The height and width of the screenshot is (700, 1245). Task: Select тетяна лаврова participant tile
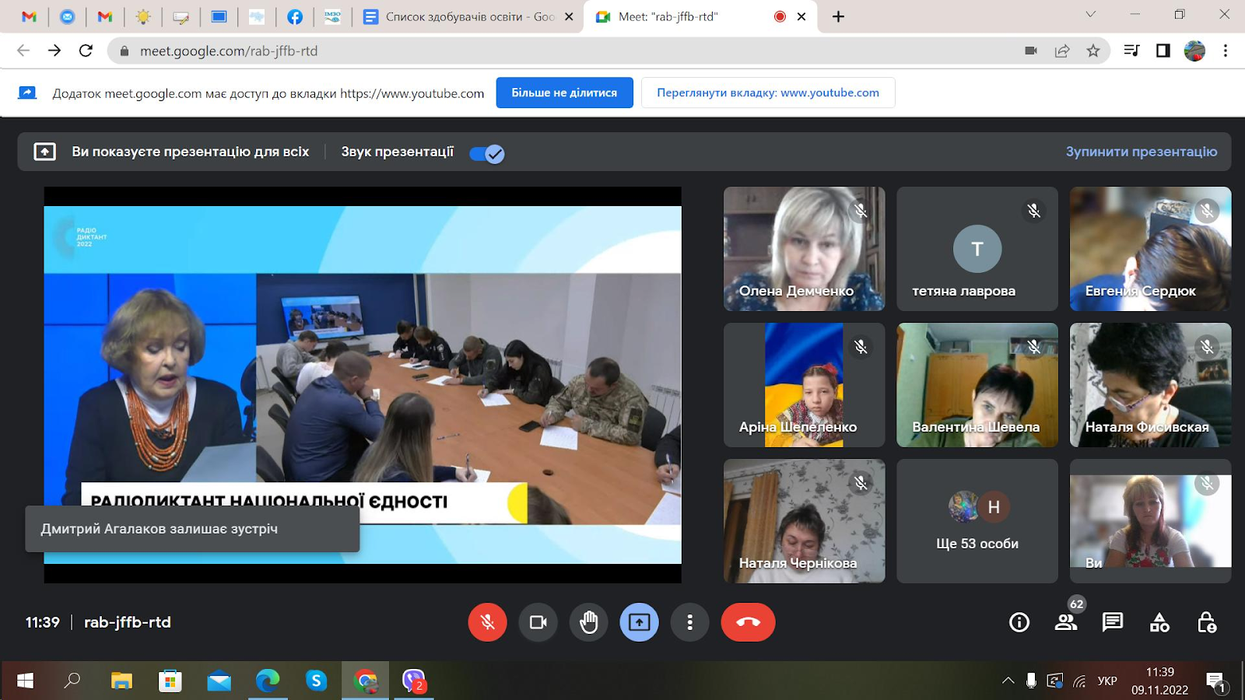pyautogui.click(x=977, y=249)
